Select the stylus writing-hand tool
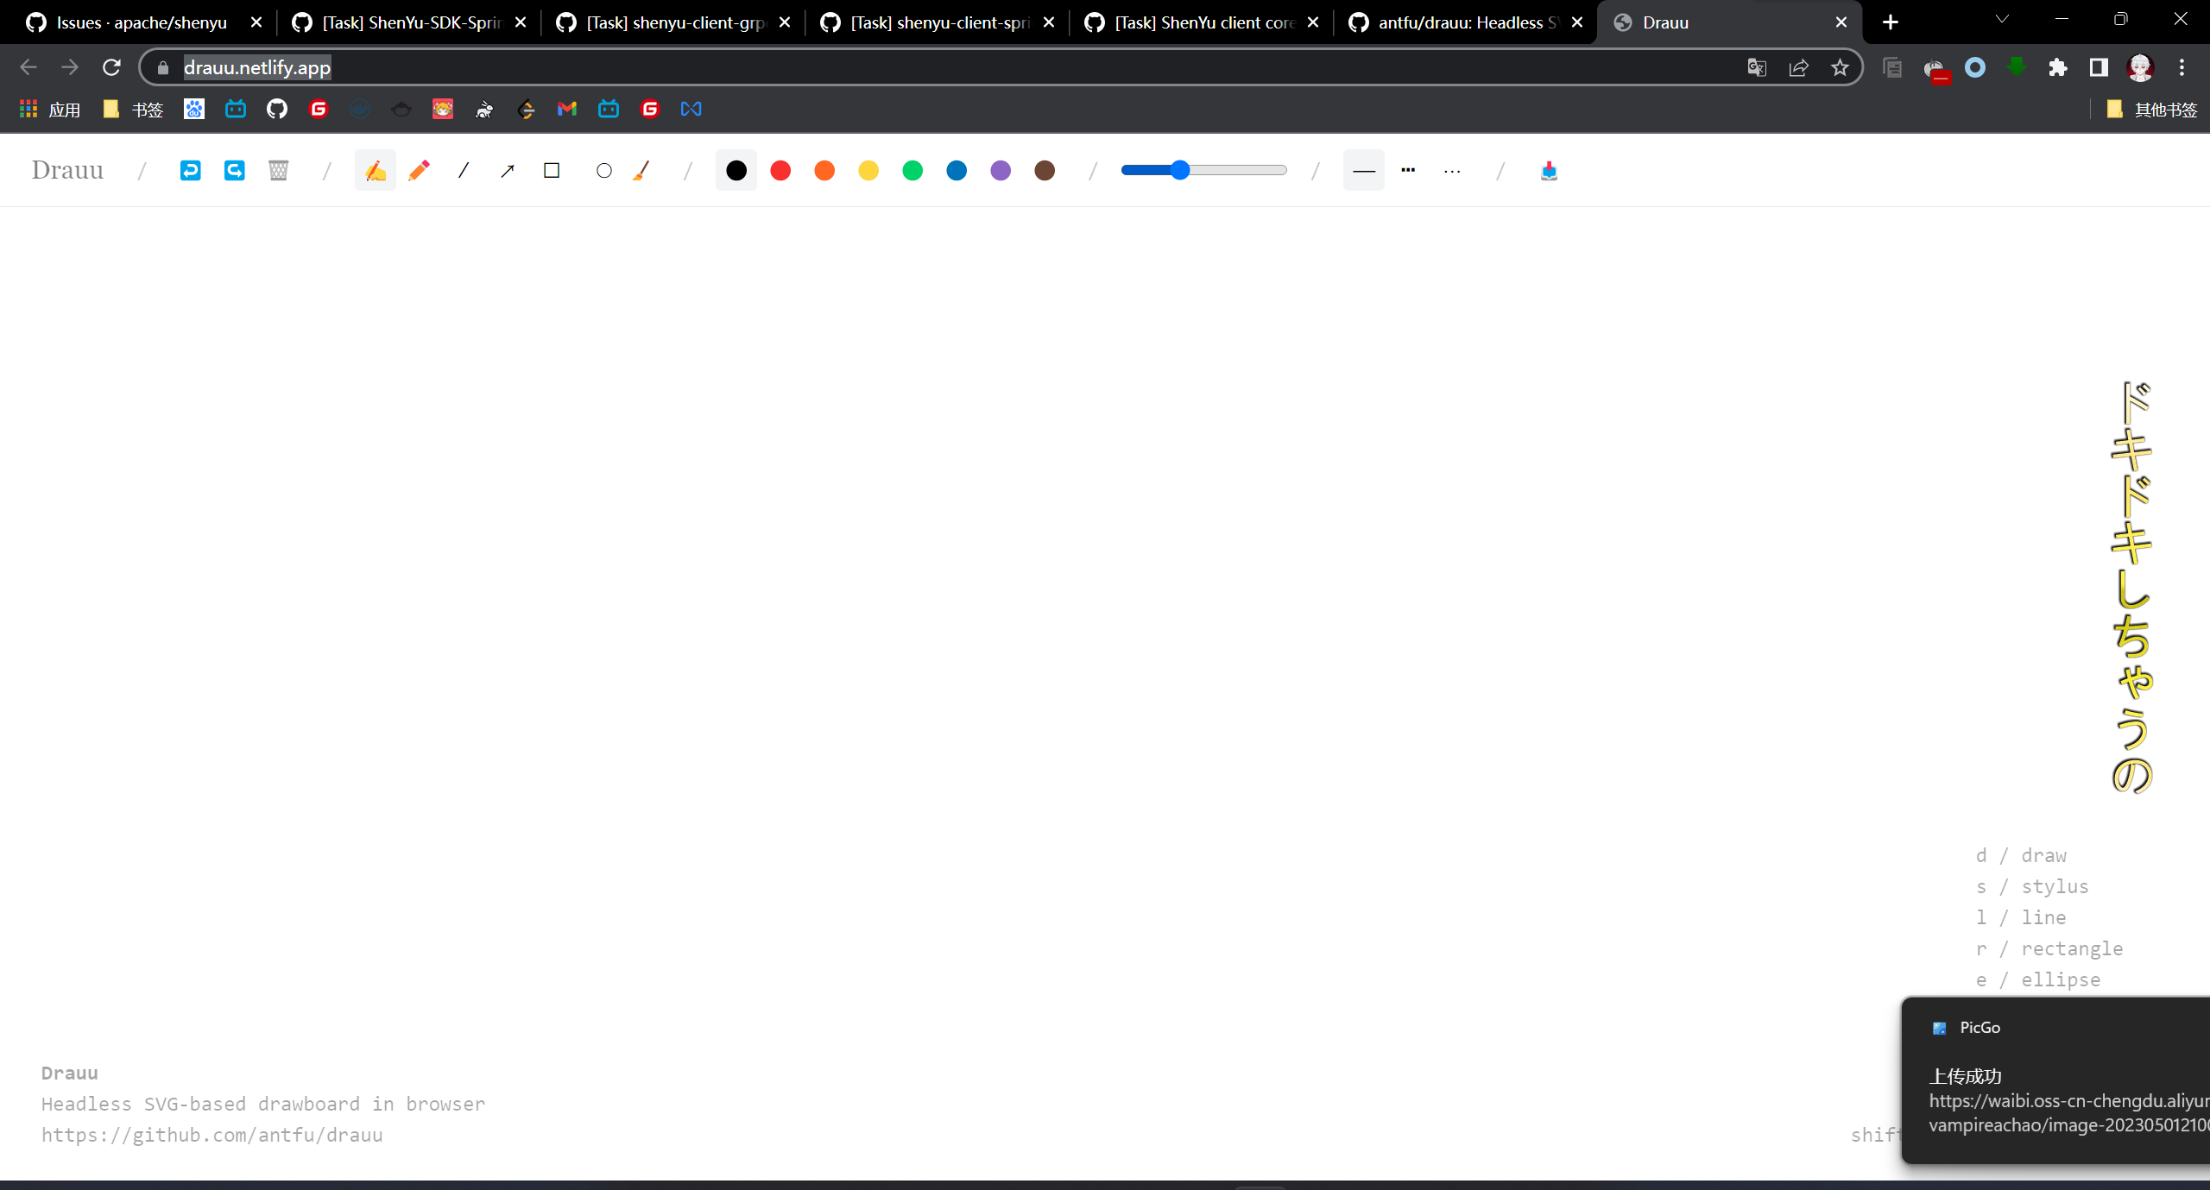This screenshot has height=1190, width=2210. [x=376, y=170]
